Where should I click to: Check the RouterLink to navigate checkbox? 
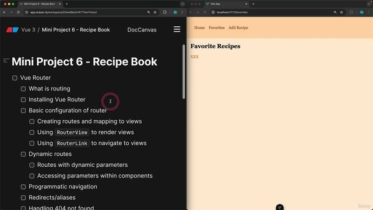[x=32, y=143]
